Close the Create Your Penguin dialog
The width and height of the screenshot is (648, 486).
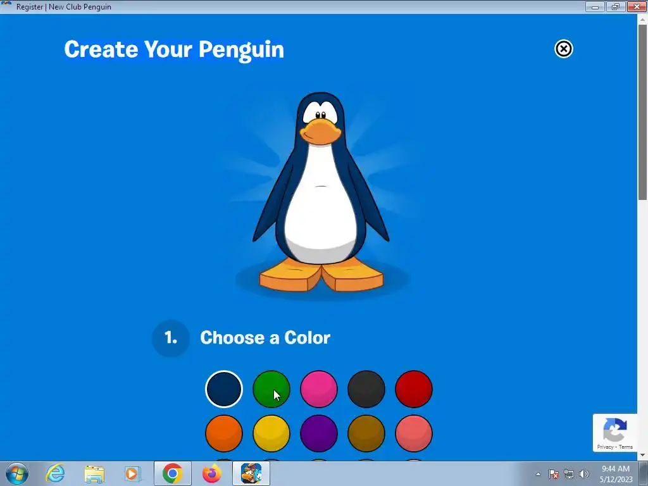tap(563, 49)
